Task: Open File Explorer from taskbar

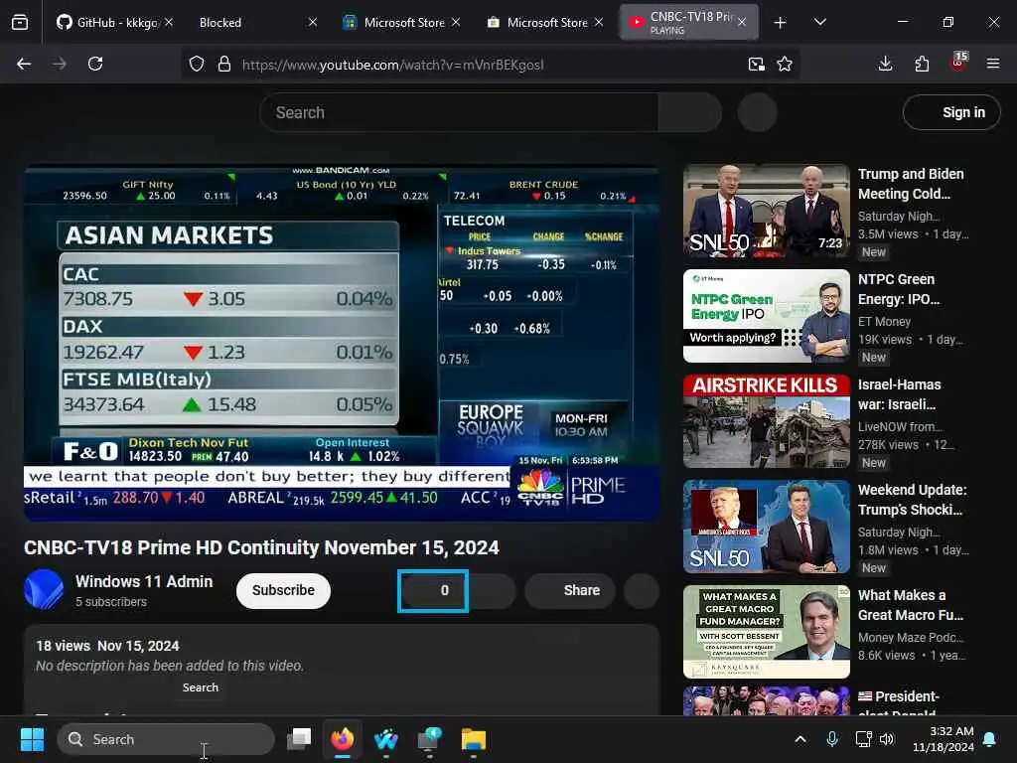Action: point(474,739)
